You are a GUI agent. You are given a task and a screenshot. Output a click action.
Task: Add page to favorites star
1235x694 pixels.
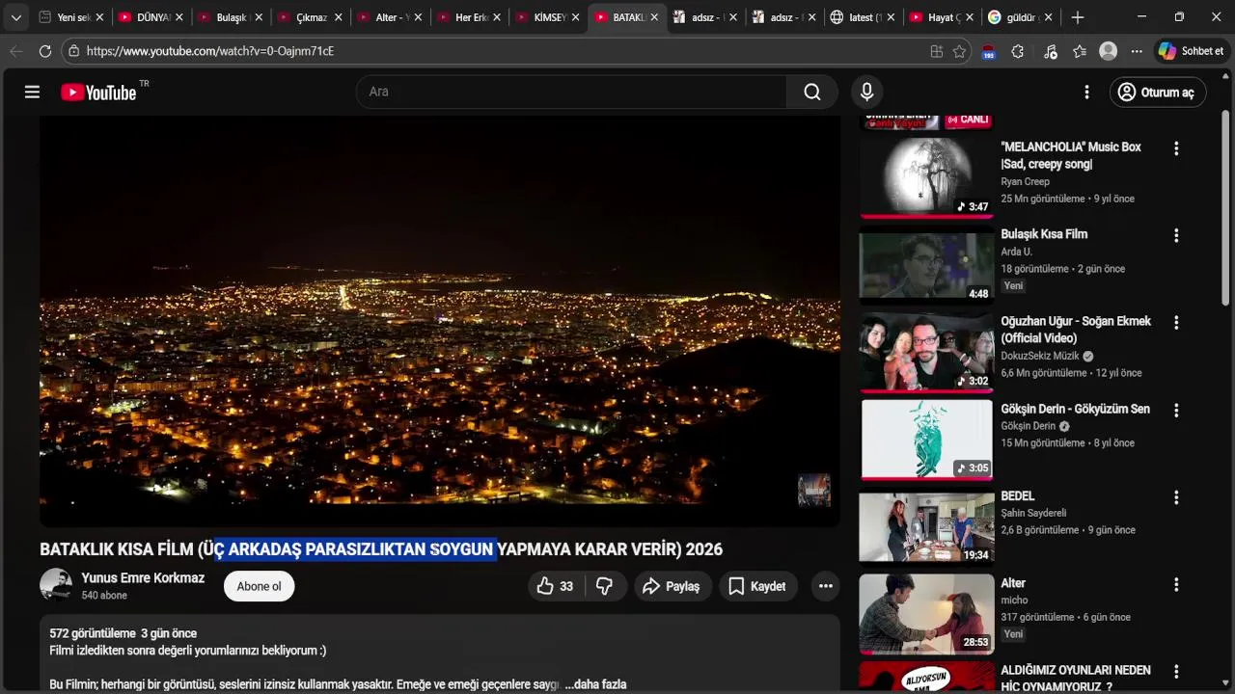[x=959, y=51]
